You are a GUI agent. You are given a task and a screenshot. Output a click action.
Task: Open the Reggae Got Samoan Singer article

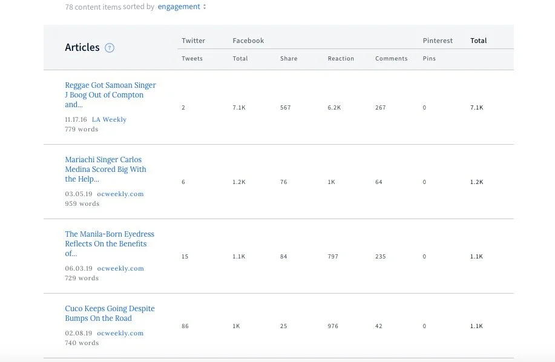pyautogui.click(x=110, y=95)
